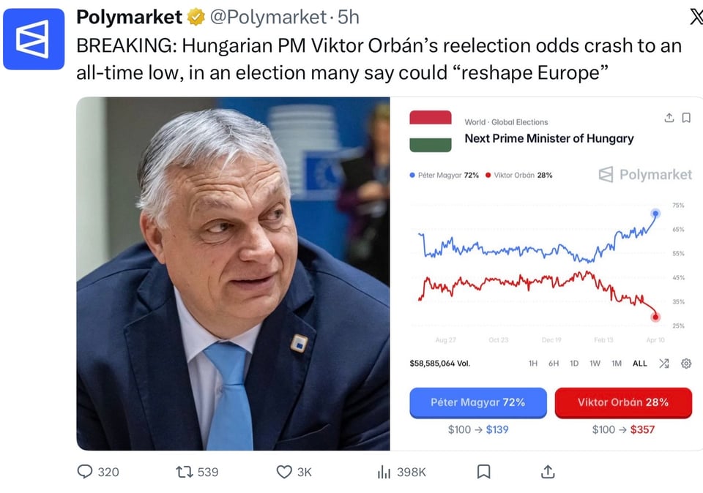The image size is (703, 493).
Task: Click the red endpoint marker on Orbán's line
Action: [657, 316]
